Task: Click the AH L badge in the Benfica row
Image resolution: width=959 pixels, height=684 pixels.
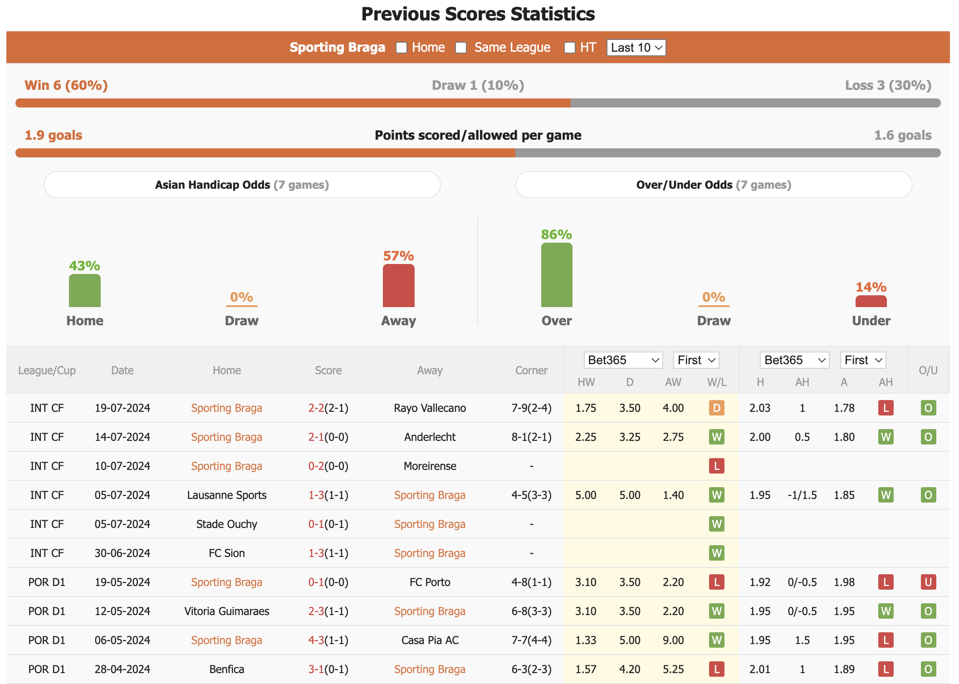Action: point(886,669)
